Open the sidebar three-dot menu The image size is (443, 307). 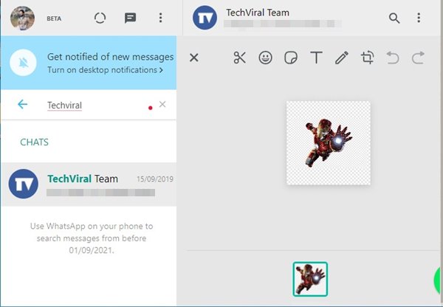click(x=160, y=18)
